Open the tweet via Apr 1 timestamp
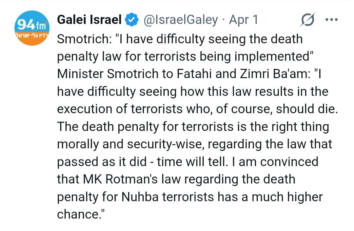This screenshot has width=354, height=231. [244, 20]
